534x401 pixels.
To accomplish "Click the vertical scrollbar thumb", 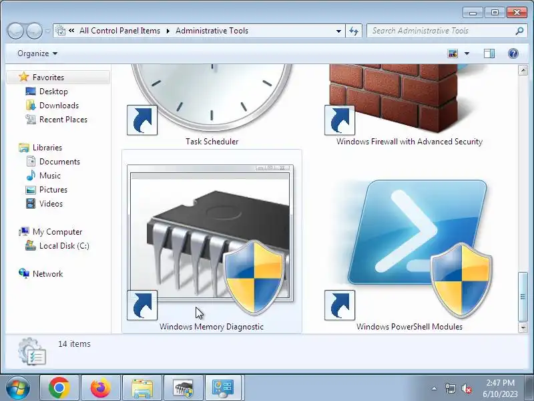I will 523,296.
